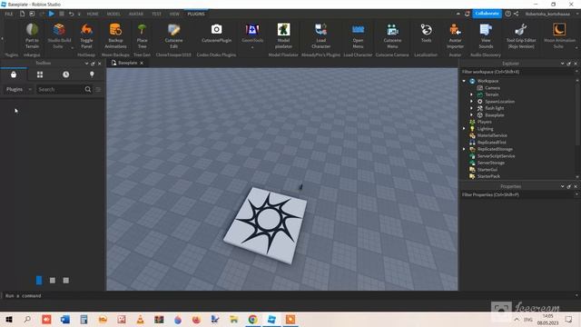Open the account username dropdown
581x327 pixels.
(550, 14)
